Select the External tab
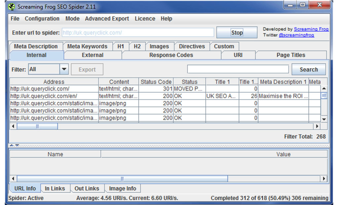The image size is (338, 205). [x=93, y=55]
